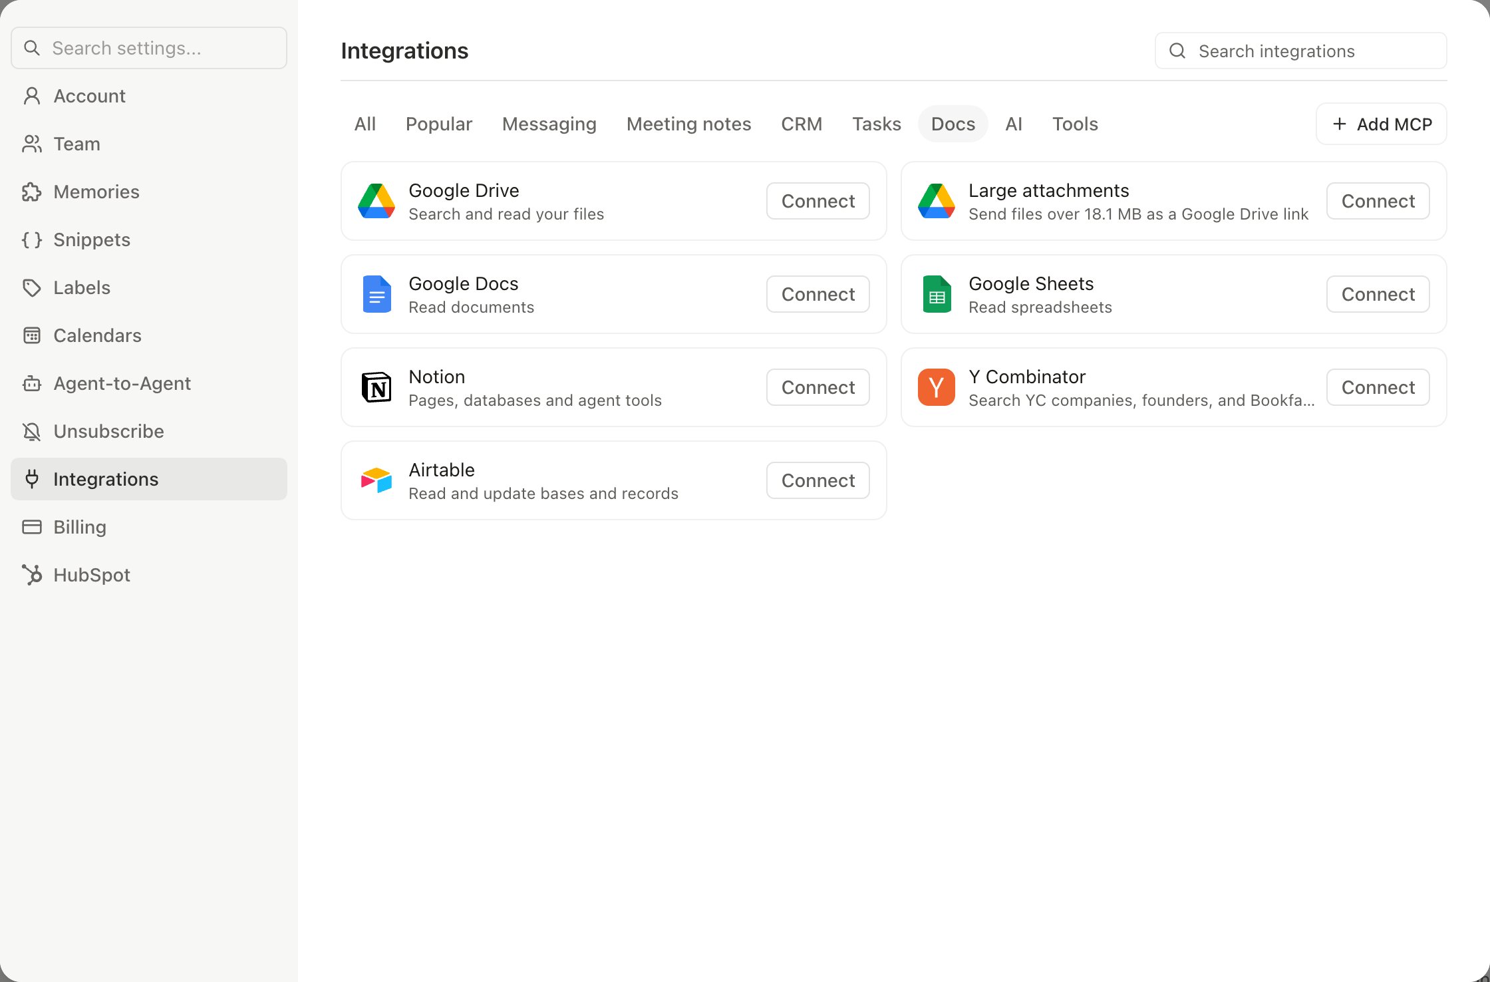Connect the Google Sheets integration

pos(1378,294)
